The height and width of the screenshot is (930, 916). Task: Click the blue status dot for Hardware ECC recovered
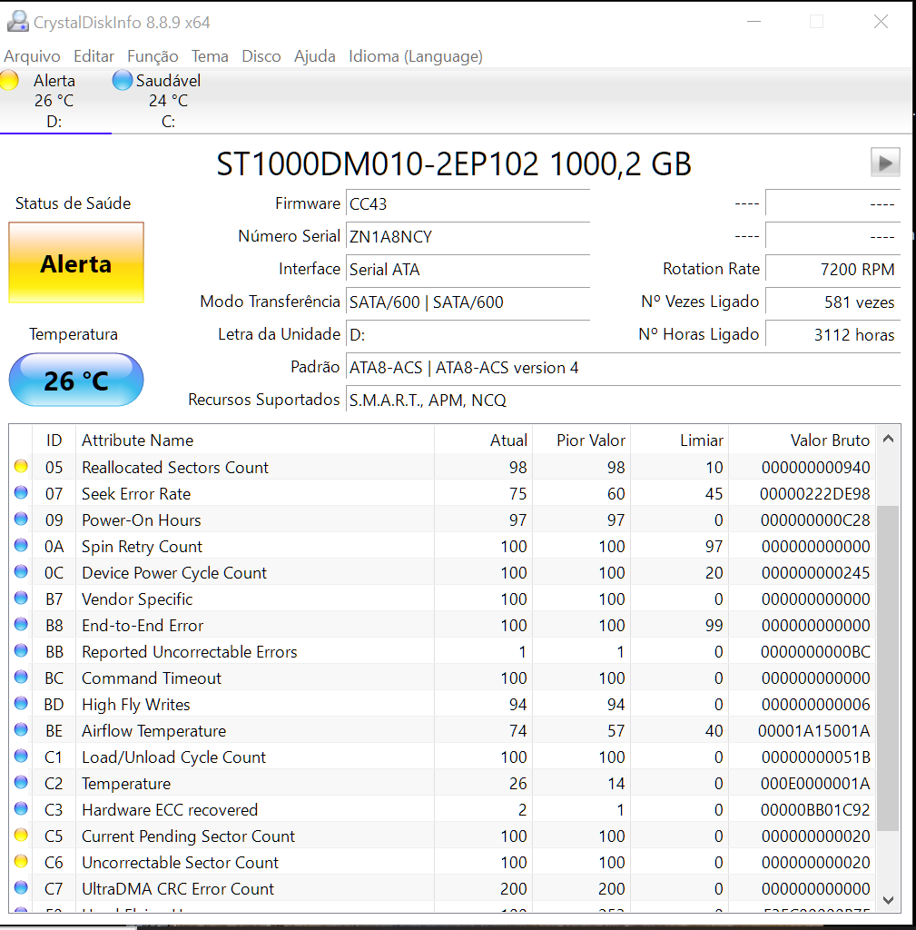coord(21,808)
